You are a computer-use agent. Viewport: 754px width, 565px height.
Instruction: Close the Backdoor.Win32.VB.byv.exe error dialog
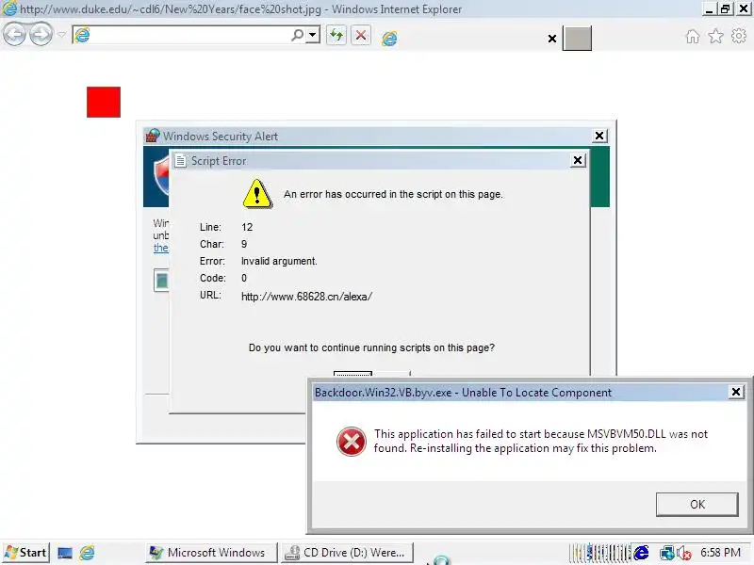(x=736, y=392)
